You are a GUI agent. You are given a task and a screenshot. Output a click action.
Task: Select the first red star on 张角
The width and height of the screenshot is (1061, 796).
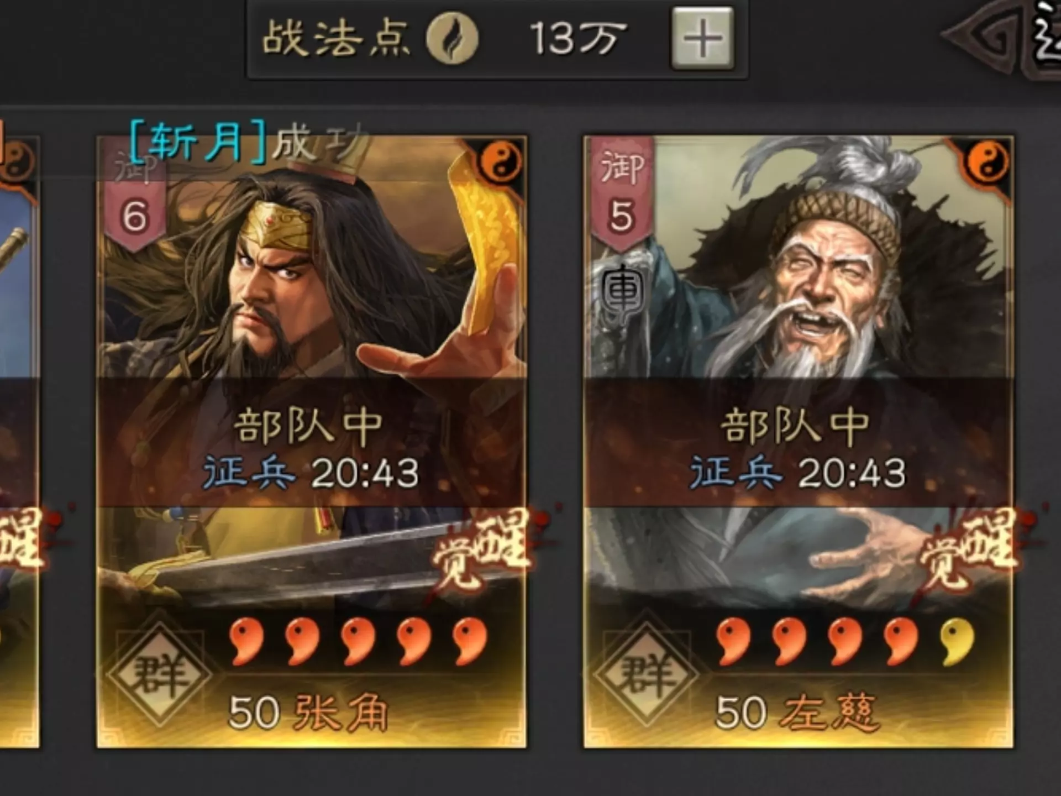[x=246, y=641]
